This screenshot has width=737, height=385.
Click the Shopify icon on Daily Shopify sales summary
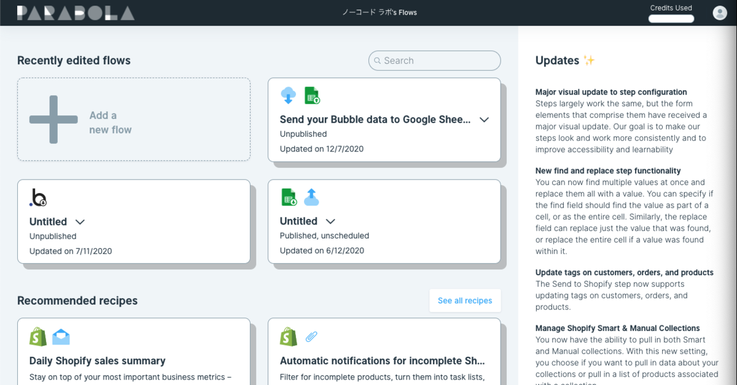pyautogui.click(x=38, y=337)
